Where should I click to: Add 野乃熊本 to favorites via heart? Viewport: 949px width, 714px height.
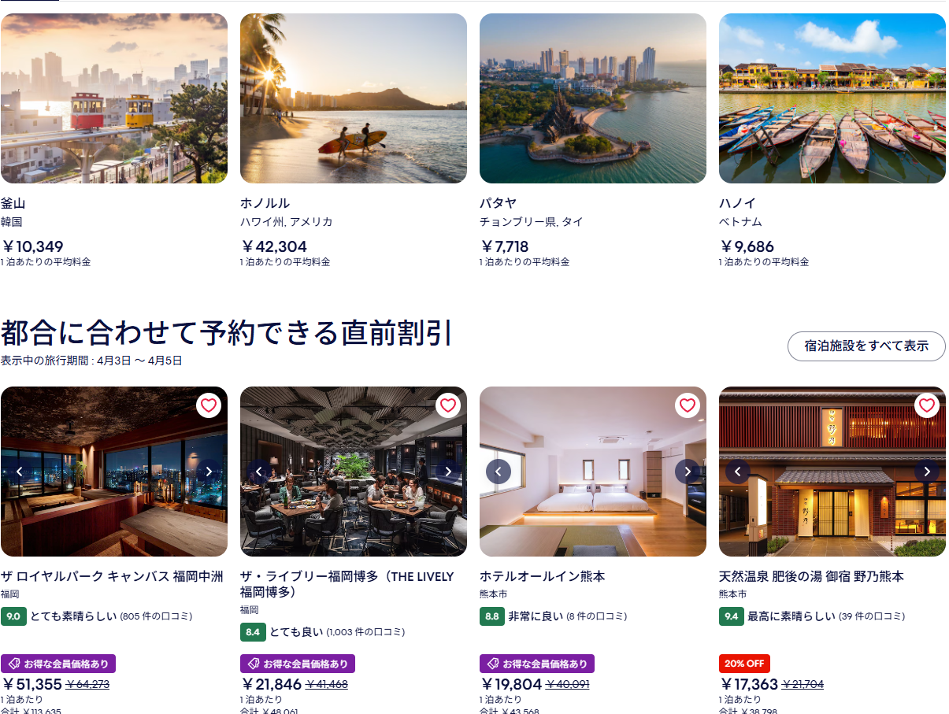pos(927,405)
